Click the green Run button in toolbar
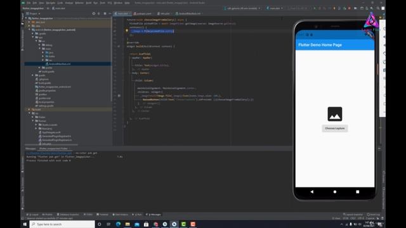Viewport: 406px width, 228px height. [x=315, y=8]
